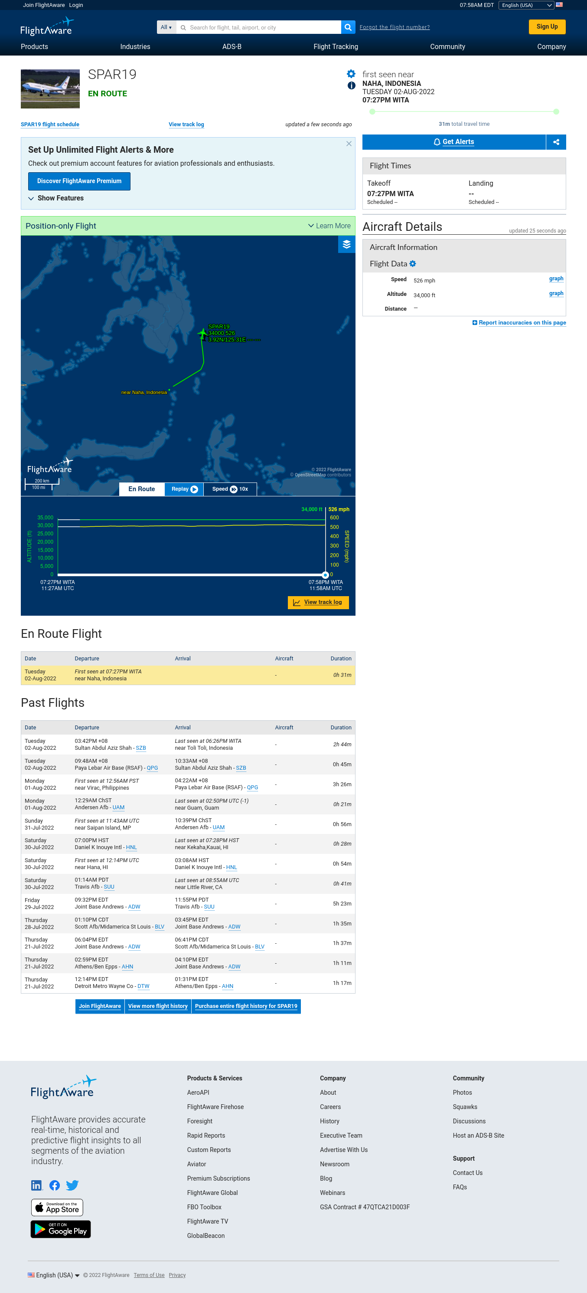Expand Show Features section

point(55,198)
